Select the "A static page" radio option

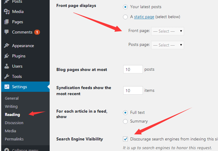coord(125,17)
